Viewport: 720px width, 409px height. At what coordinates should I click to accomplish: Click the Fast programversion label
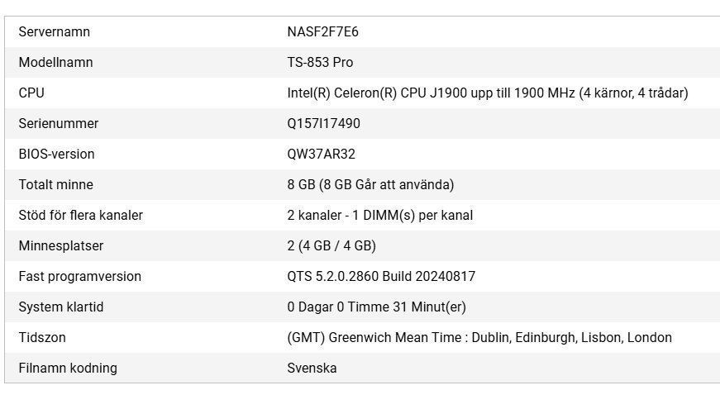click(79, 277)
